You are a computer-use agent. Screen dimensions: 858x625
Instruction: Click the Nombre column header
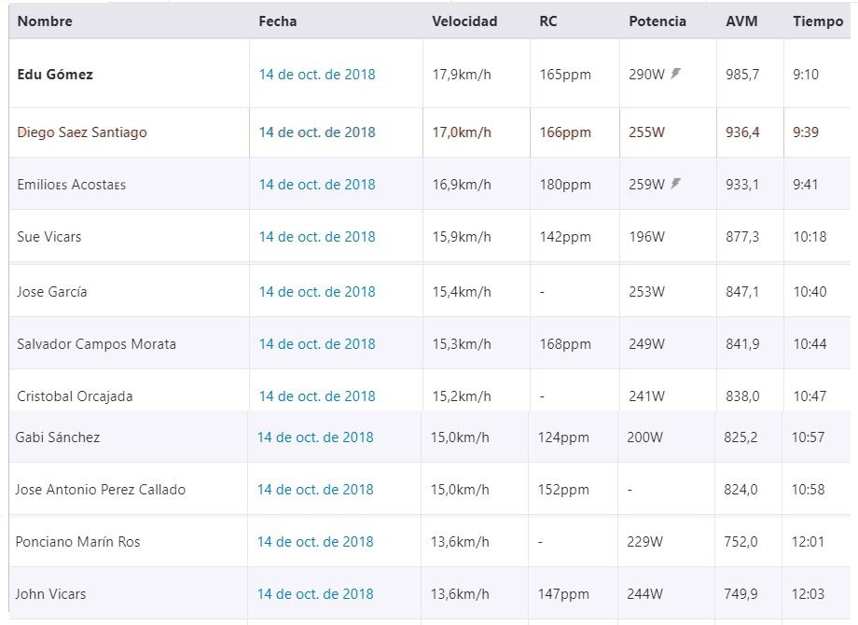coord(45,21)
